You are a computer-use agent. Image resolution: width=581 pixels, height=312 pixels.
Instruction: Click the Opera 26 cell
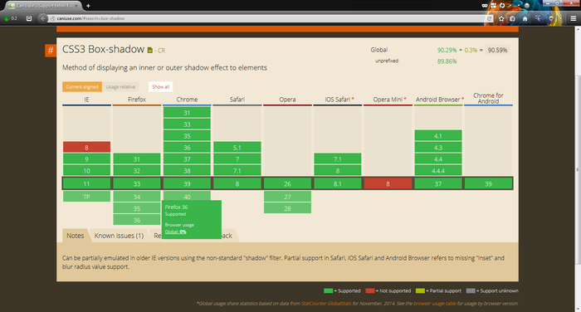pos(287,183)
